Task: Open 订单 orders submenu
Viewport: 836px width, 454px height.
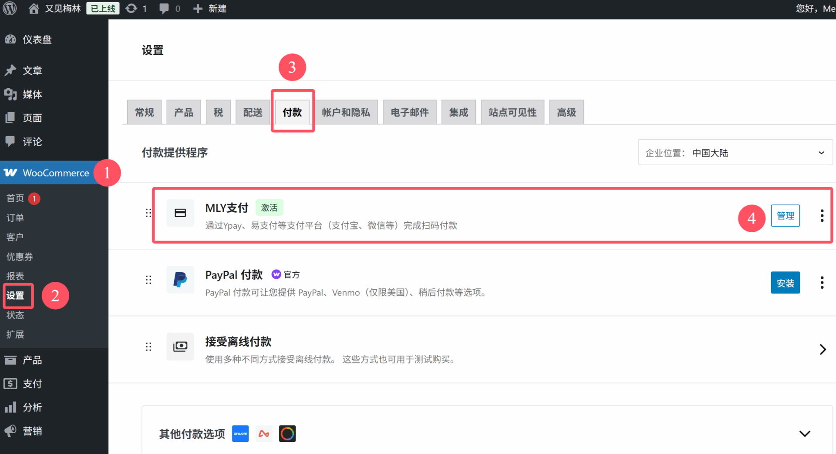Action: tap(15, 218)
